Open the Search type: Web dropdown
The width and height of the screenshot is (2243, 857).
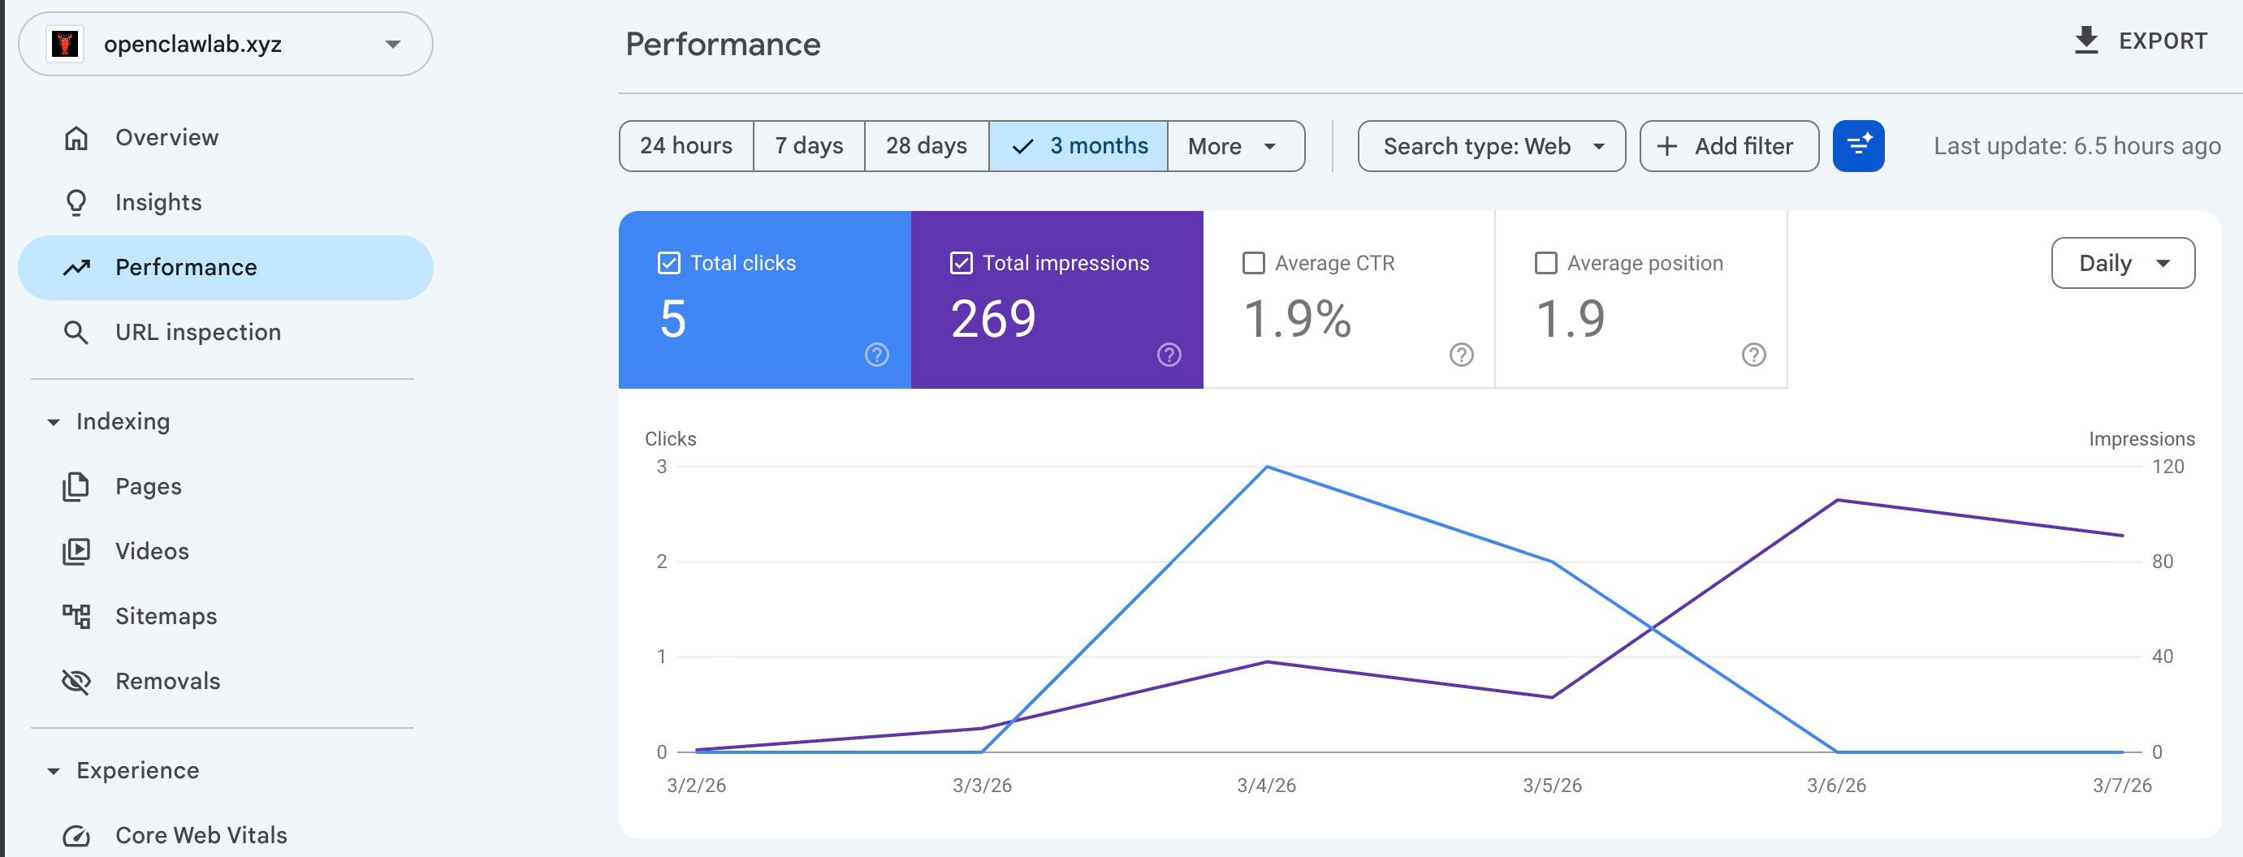tap(1491, 146)
